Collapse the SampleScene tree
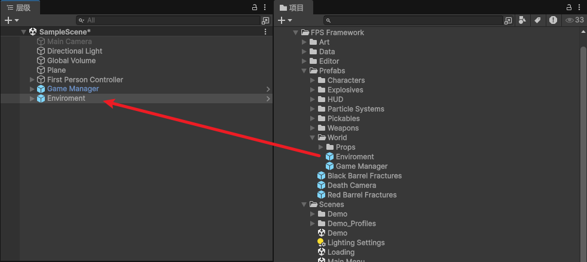The width and height of the screenshot is (587, 262). (x=23, y=32)
